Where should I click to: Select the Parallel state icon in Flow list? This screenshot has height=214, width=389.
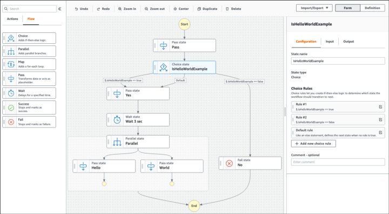(11, 51)
